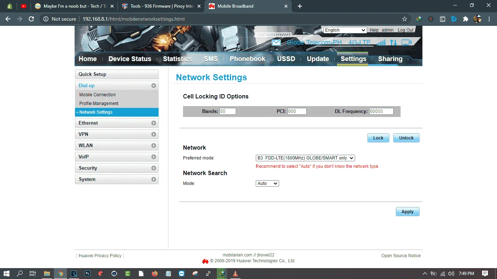Image resolution: width=497 pixels, height=279 pixels.
Task: Open Huawei Privacy Policy link
Action: [100, 256]
